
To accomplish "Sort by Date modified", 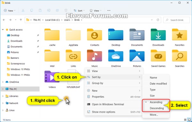I will (156, 84).
